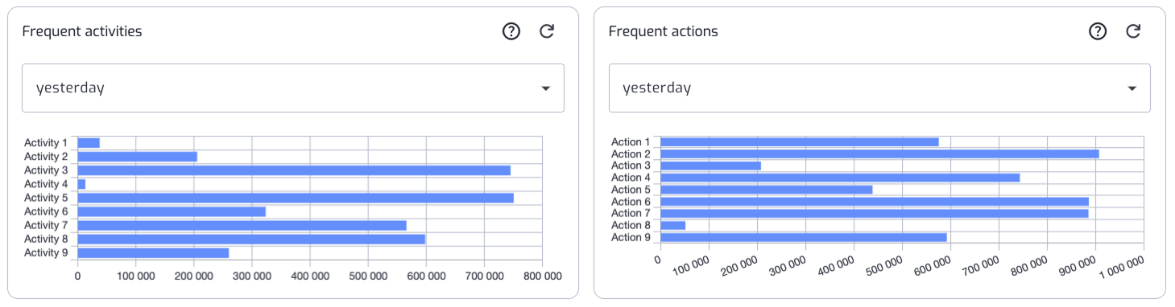Screen dimensions: 1175x307
Task: Click the Frequent activities panel title
Action: pos(82,31)
